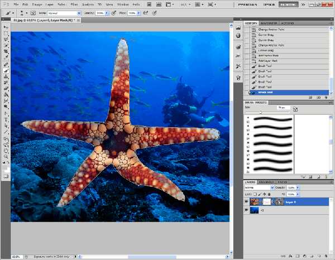
Task: Open the Filter menu
Action: (74, 4)
